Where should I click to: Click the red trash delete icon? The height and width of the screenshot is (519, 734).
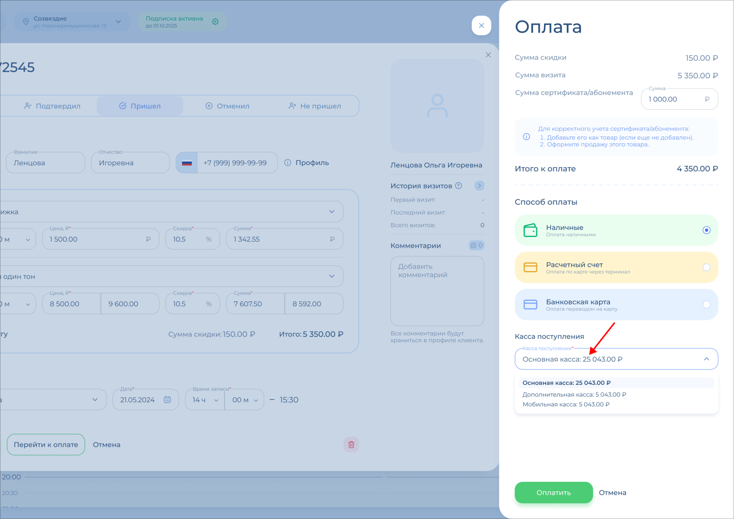(x=351, y=444)
